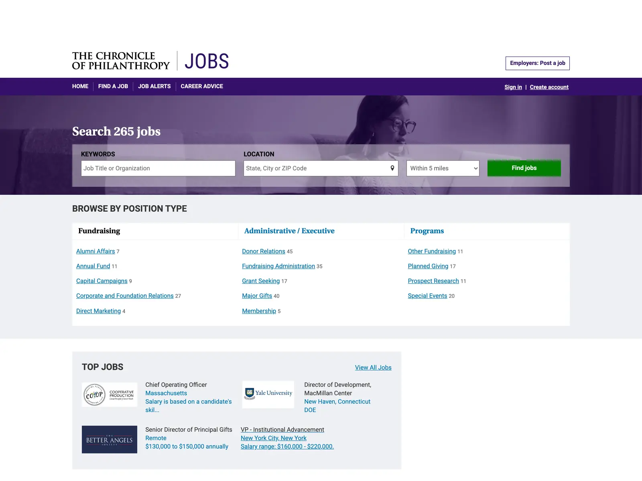Switch to the Administrative / Executive tab
This screenshot has width=642, height=481.
click(321, 231)
